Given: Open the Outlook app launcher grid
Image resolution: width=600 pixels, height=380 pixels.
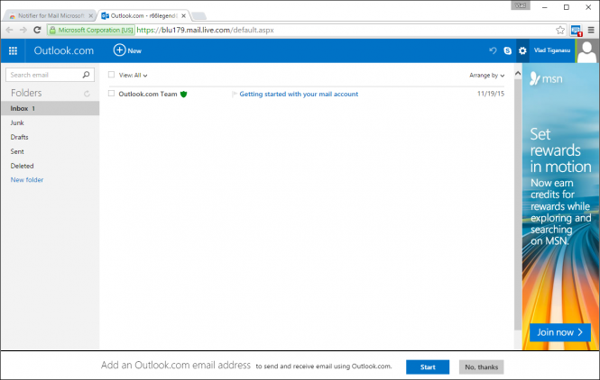Looking at the screenshot, I should (13, 50).
